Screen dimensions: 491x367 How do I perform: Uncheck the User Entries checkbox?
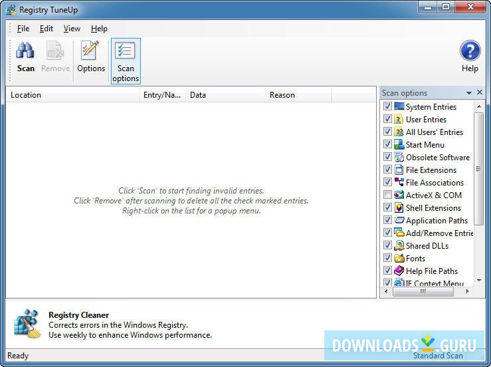click(387, 119)
